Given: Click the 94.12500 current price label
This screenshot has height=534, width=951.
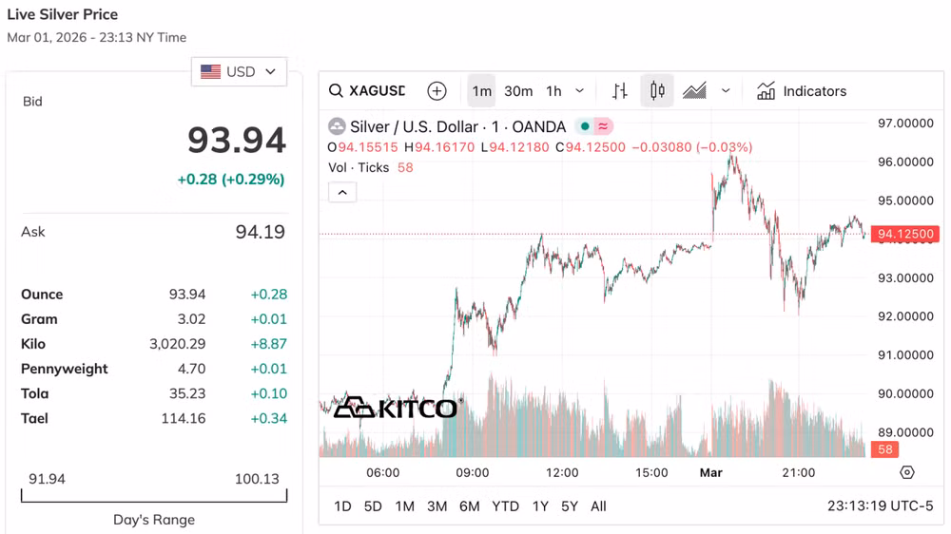Looking at the screenshot, I should [904, 234].
